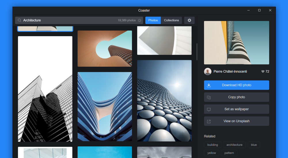
Task: Select the architecture related tag
Action: pyautogui.click(x=234, y=145)
